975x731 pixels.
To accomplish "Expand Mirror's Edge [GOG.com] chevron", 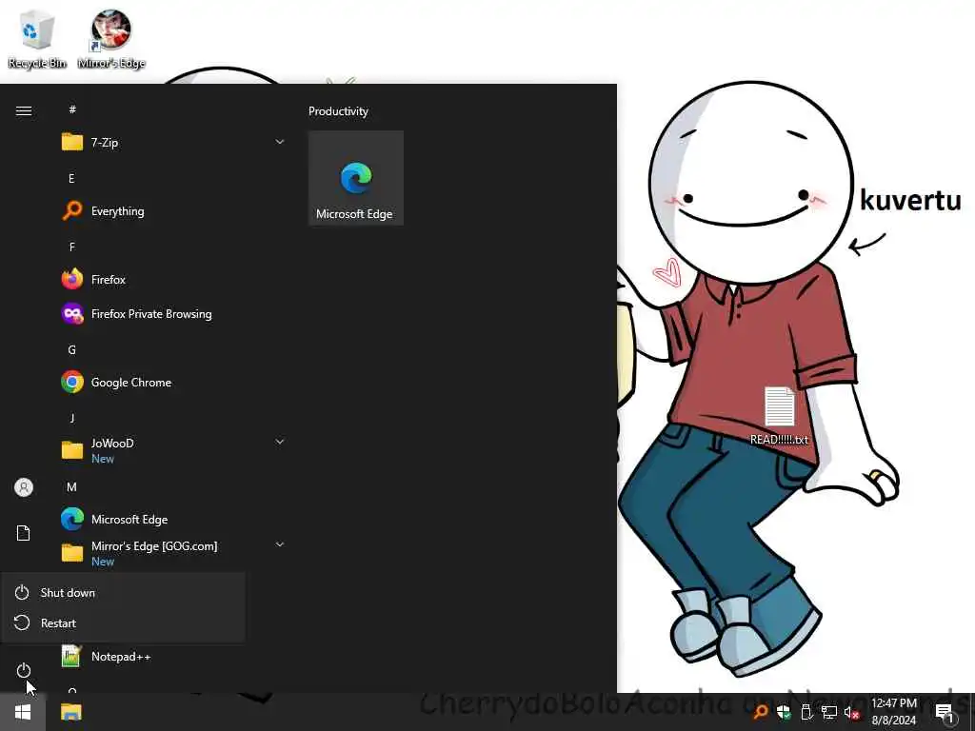I will pos(280,543).
